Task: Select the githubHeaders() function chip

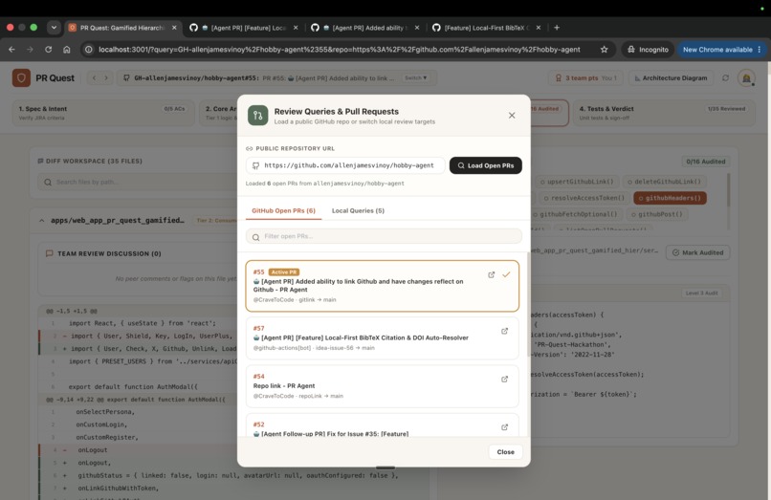Action: (x=670, y=198)
